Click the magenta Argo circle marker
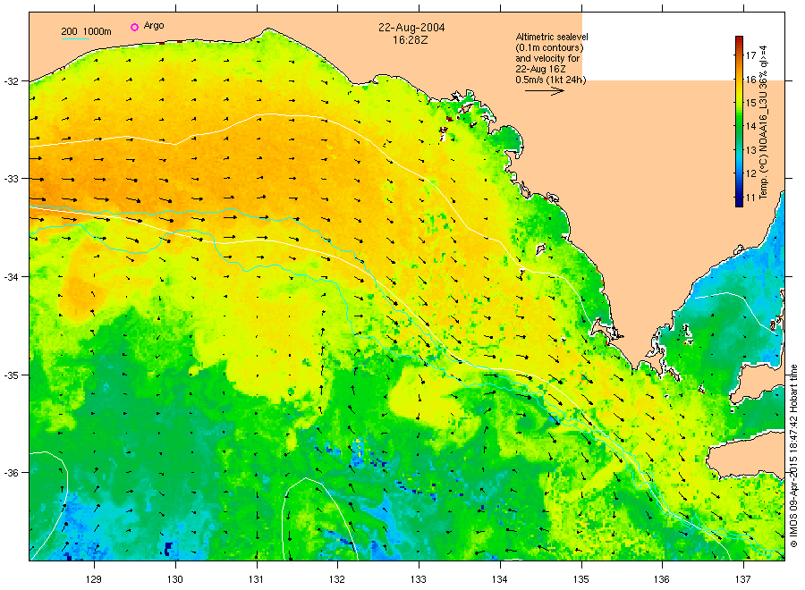805x590 pixels. 134,27
